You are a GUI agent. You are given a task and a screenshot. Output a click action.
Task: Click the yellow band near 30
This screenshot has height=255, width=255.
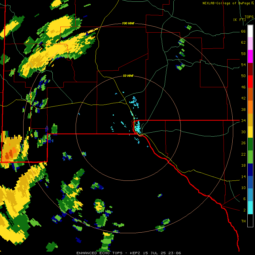pyautogui.click(x=250, y=132)
